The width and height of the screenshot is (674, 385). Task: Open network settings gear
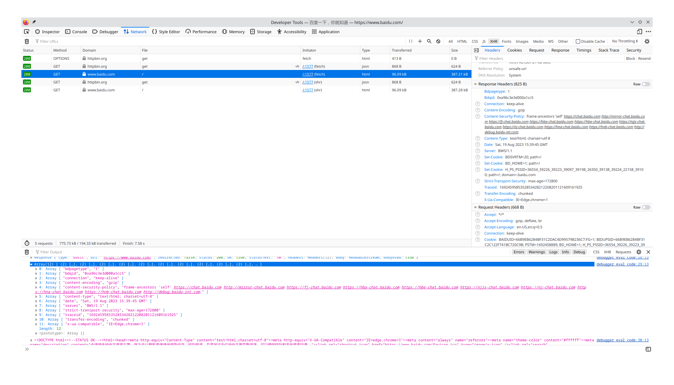coord(647,41)
